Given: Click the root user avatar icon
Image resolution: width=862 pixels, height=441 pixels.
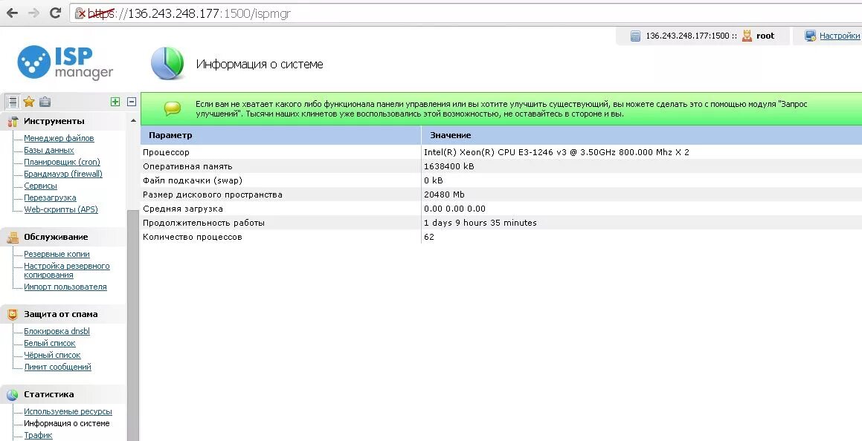Looking at the screenshot, I should 747,36.
